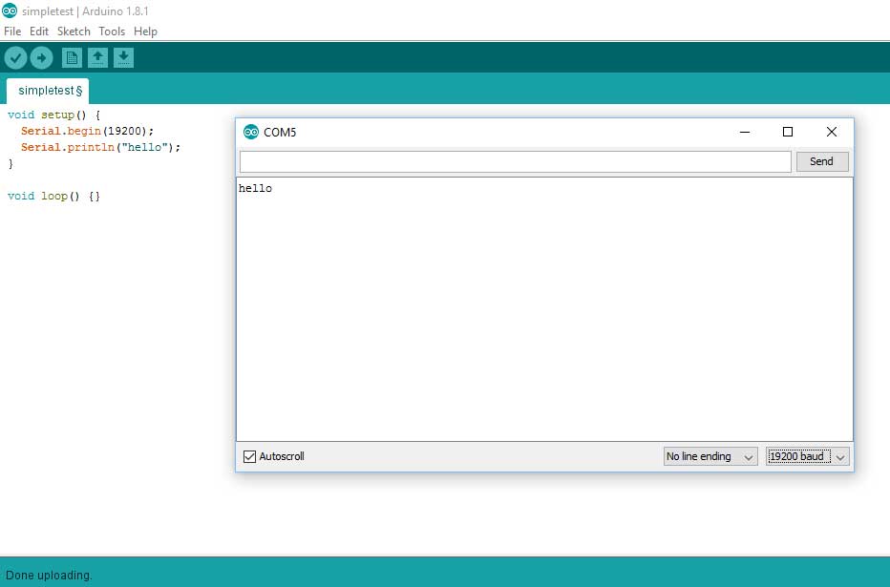Click the Arduino logo in the COM5 title bar
890x587 pixels.
click(x=250, y=132)
